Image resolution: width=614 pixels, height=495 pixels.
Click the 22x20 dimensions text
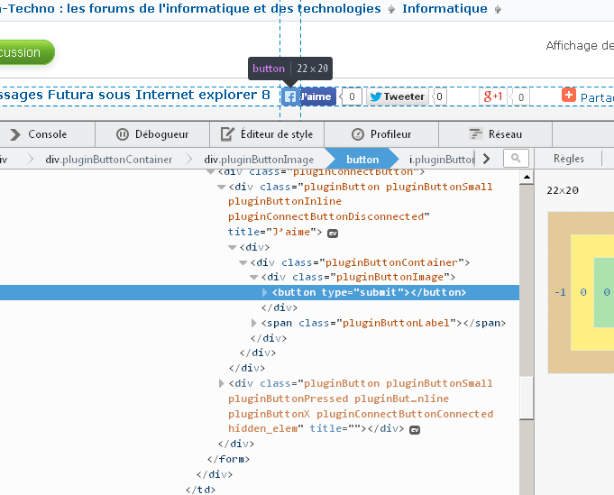pos(563,191)
